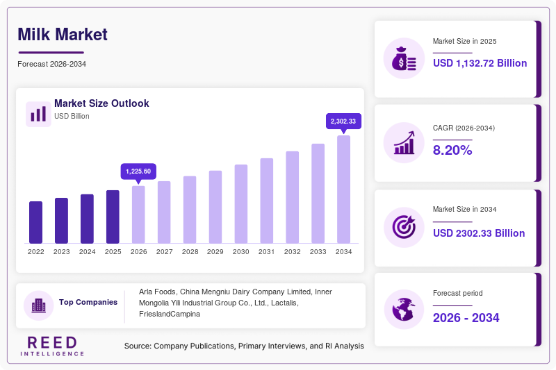Click the 2029 bar in the chart
556x370 pixels.
[215, 207]
